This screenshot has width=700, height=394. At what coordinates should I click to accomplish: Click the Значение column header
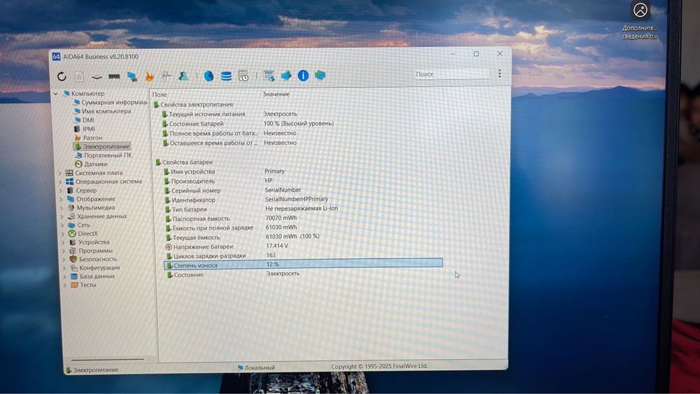(276, 94)
